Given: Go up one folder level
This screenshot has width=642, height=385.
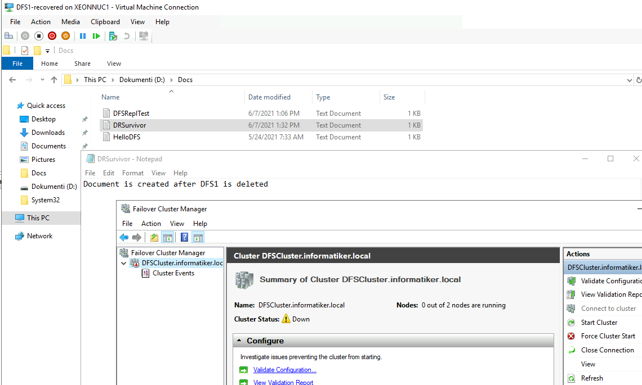Looking at the screenshot, I should click(53, 80).
